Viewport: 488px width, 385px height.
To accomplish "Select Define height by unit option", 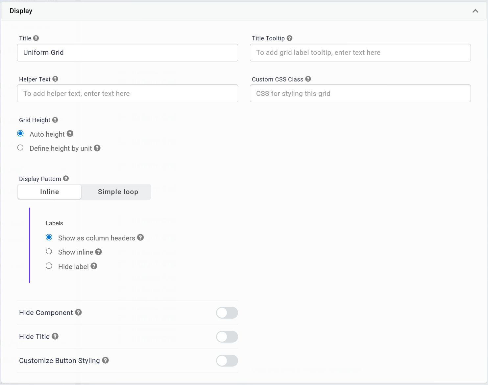I will 20,148.
